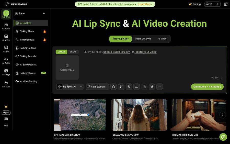This screenshot has width=230, height=144.
Task: Switch to the Photo Lip Sync tab
Action: point(143,39)
